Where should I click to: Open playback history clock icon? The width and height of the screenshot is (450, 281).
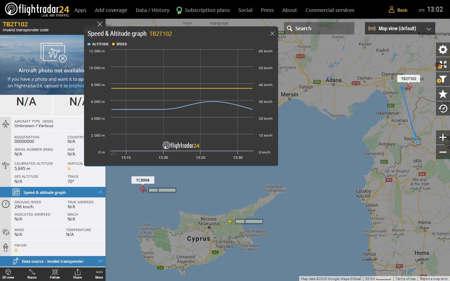click(443, 109)
